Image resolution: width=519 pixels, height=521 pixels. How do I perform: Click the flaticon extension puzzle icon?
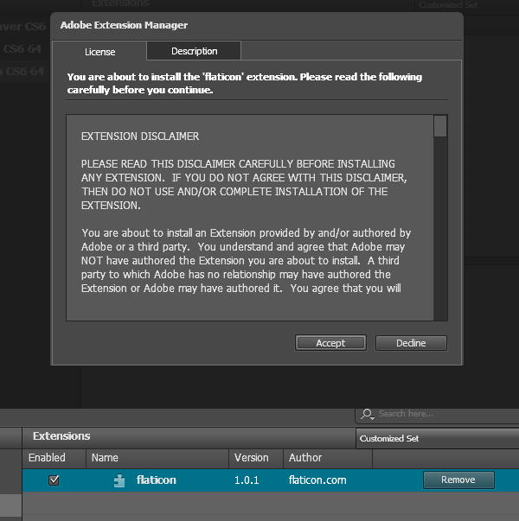(x=119, y=480)
